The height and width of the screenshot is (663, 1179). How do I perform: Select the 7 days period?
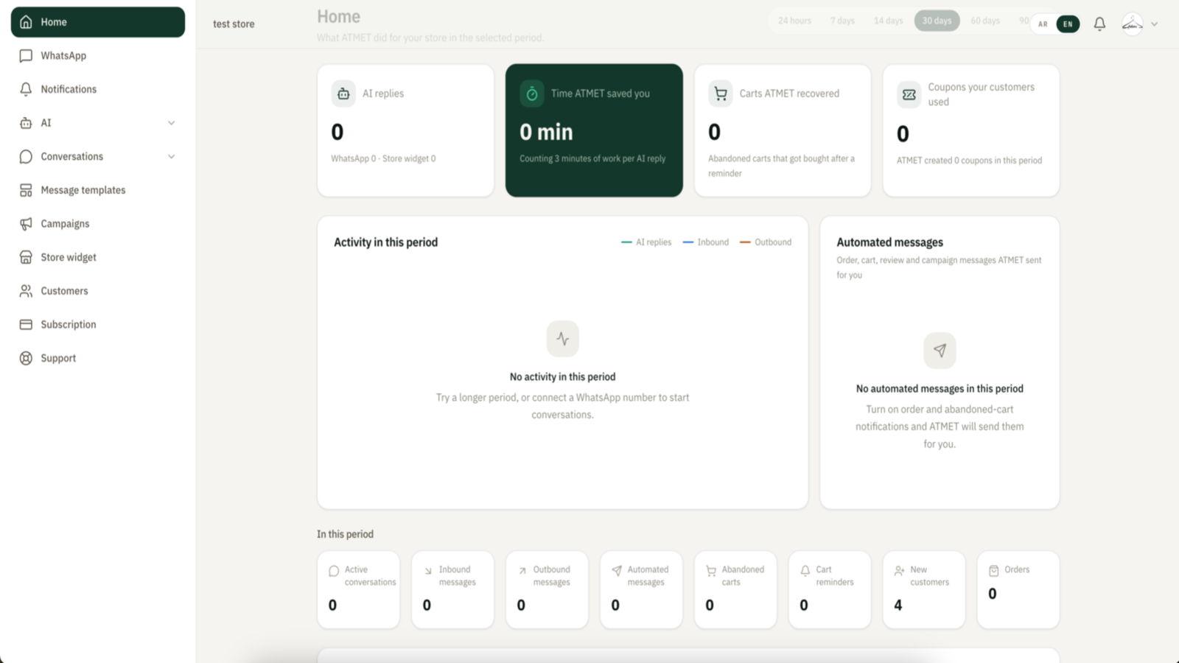(842, 21)
